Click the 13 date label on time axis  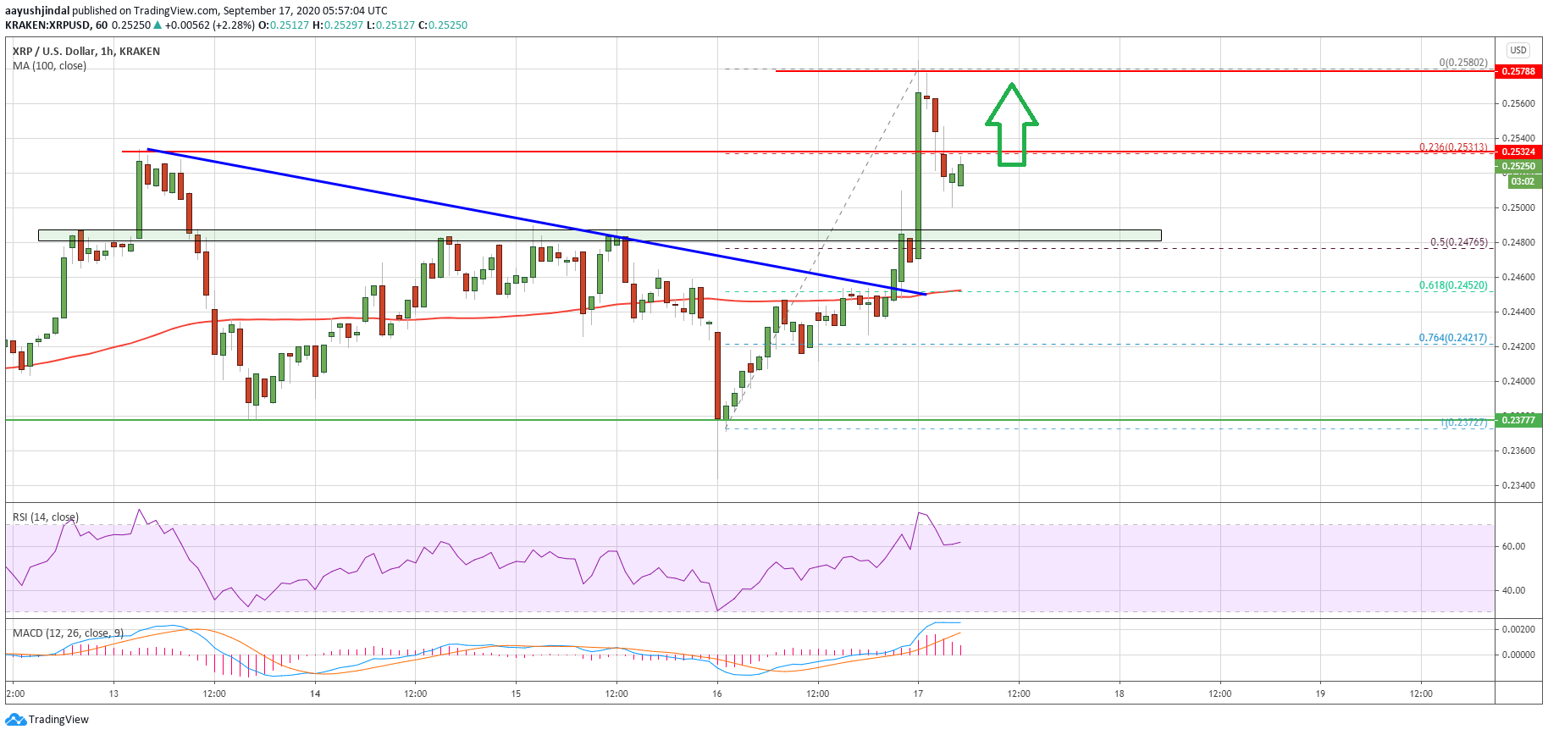click(113, 694)
